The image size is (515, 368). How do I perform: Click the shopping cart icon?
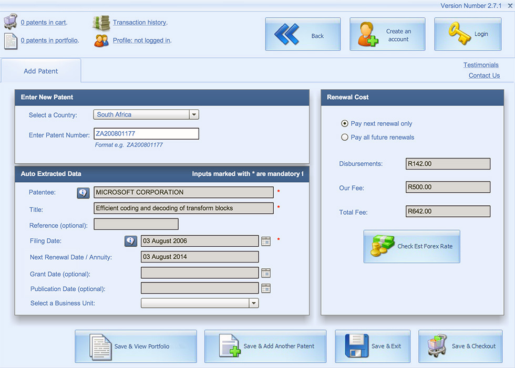coord(11,22)
